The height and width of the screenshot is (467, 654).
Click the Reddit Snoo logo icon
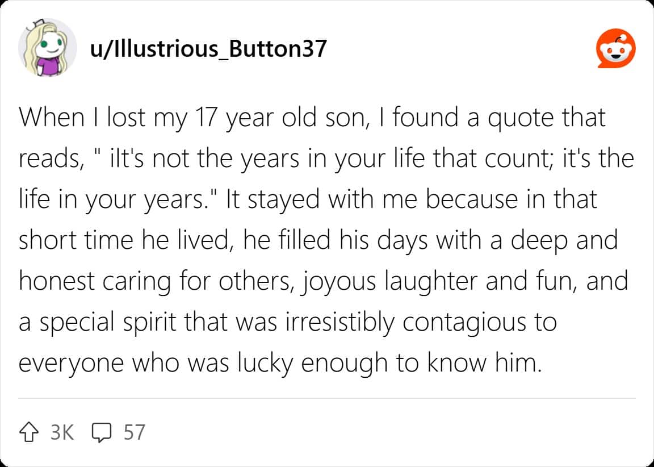[x=615, y=49]
